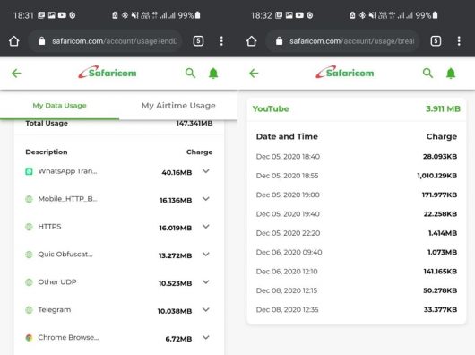The height and width of the screenshot is (355, 475).
Task: Tap the lock icon in the left address bar
Action: pyautogui.click(x=42, y=41)
